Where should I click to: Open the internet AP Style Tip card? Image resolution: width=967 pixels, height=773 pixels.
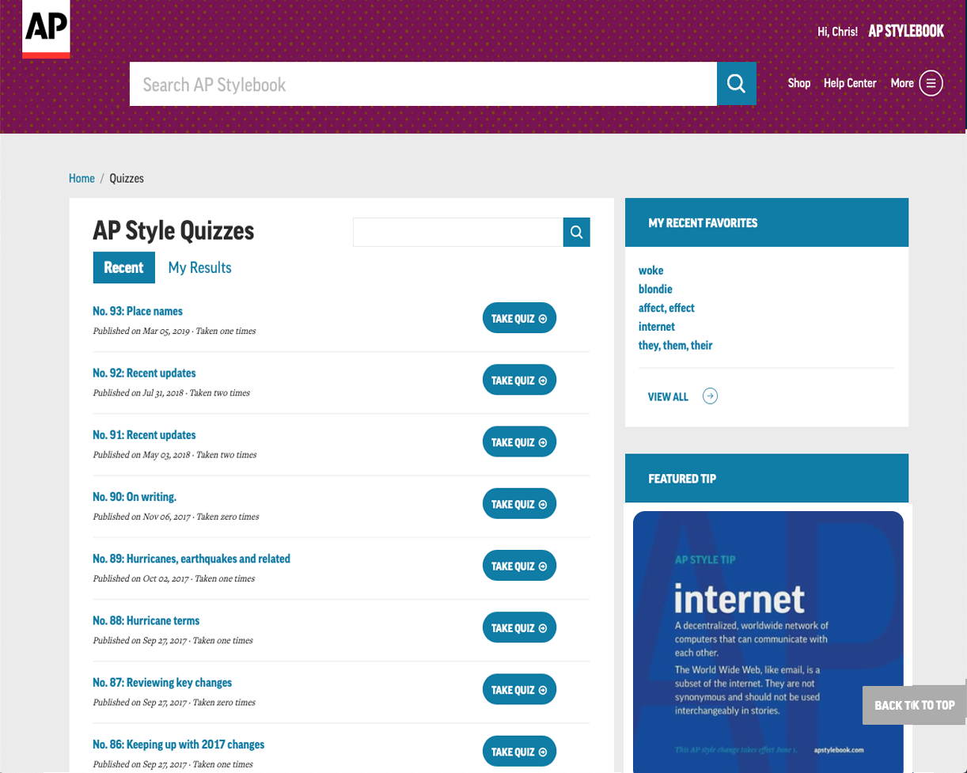pyautogui.click(x=768, y=642)
